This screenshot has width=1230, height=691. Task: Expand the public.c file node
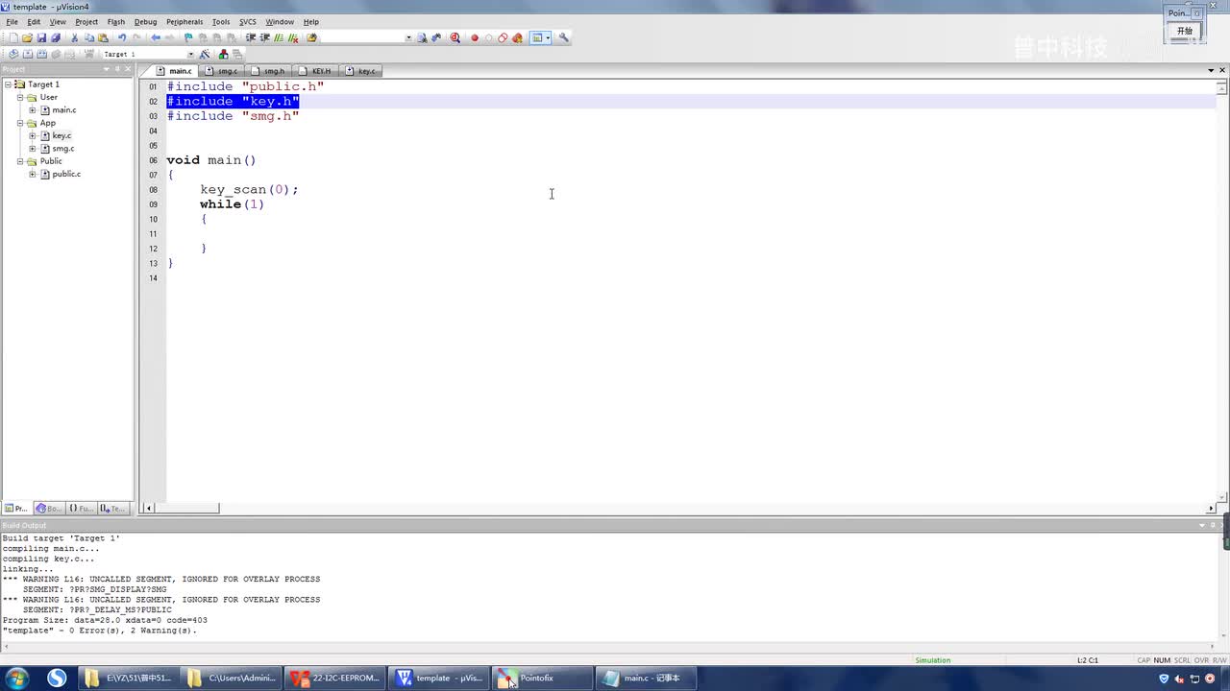(32, 174)
